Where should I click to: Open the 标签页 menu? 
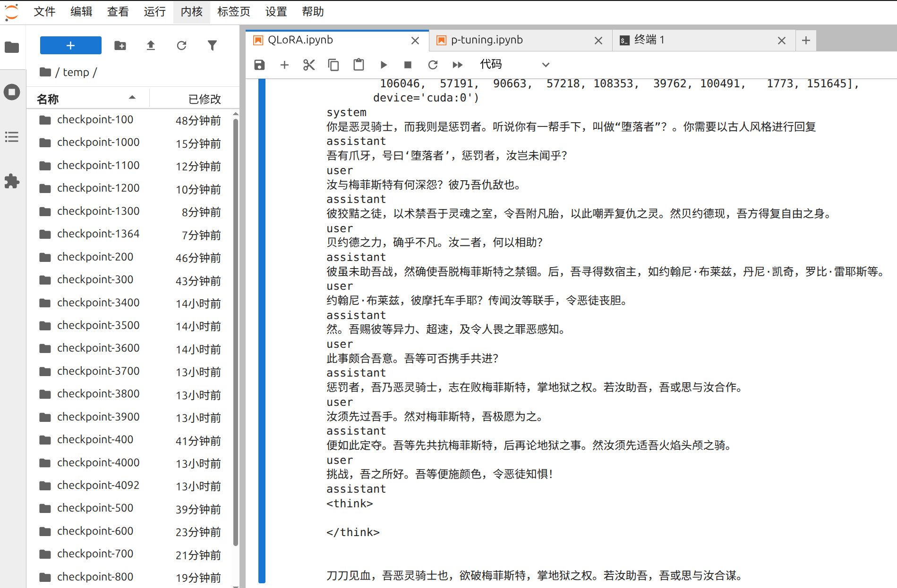234,12
